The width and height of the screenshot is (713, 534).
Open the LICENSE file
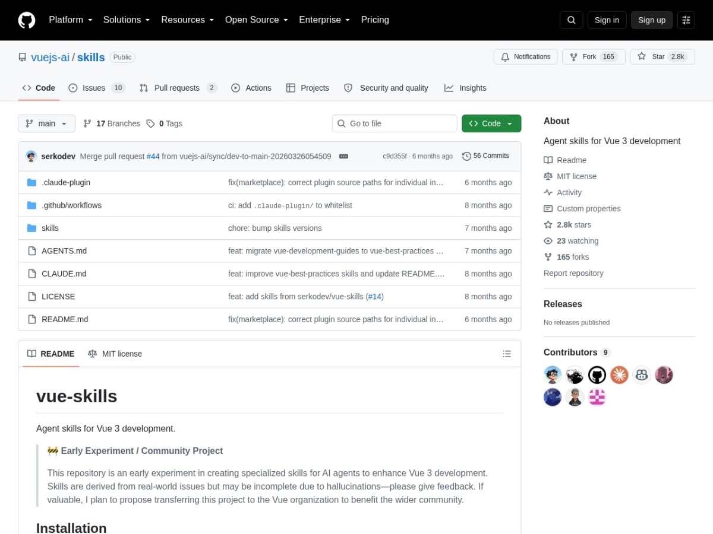pos(58,296)
